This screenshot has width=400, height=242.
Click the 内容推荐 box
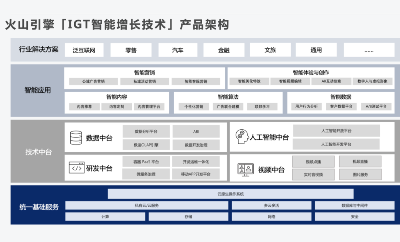point(84,107)
